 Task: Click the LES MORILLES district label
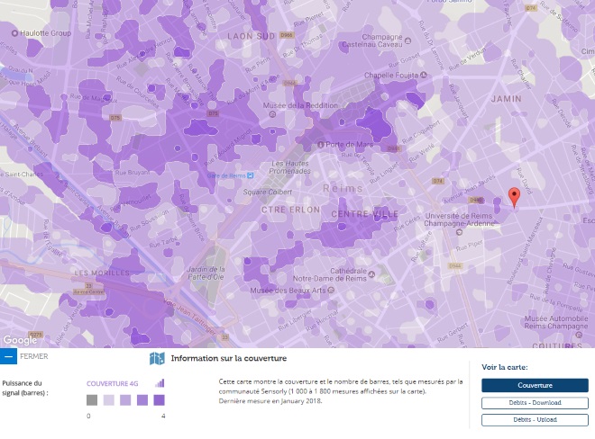coord(102,273)
